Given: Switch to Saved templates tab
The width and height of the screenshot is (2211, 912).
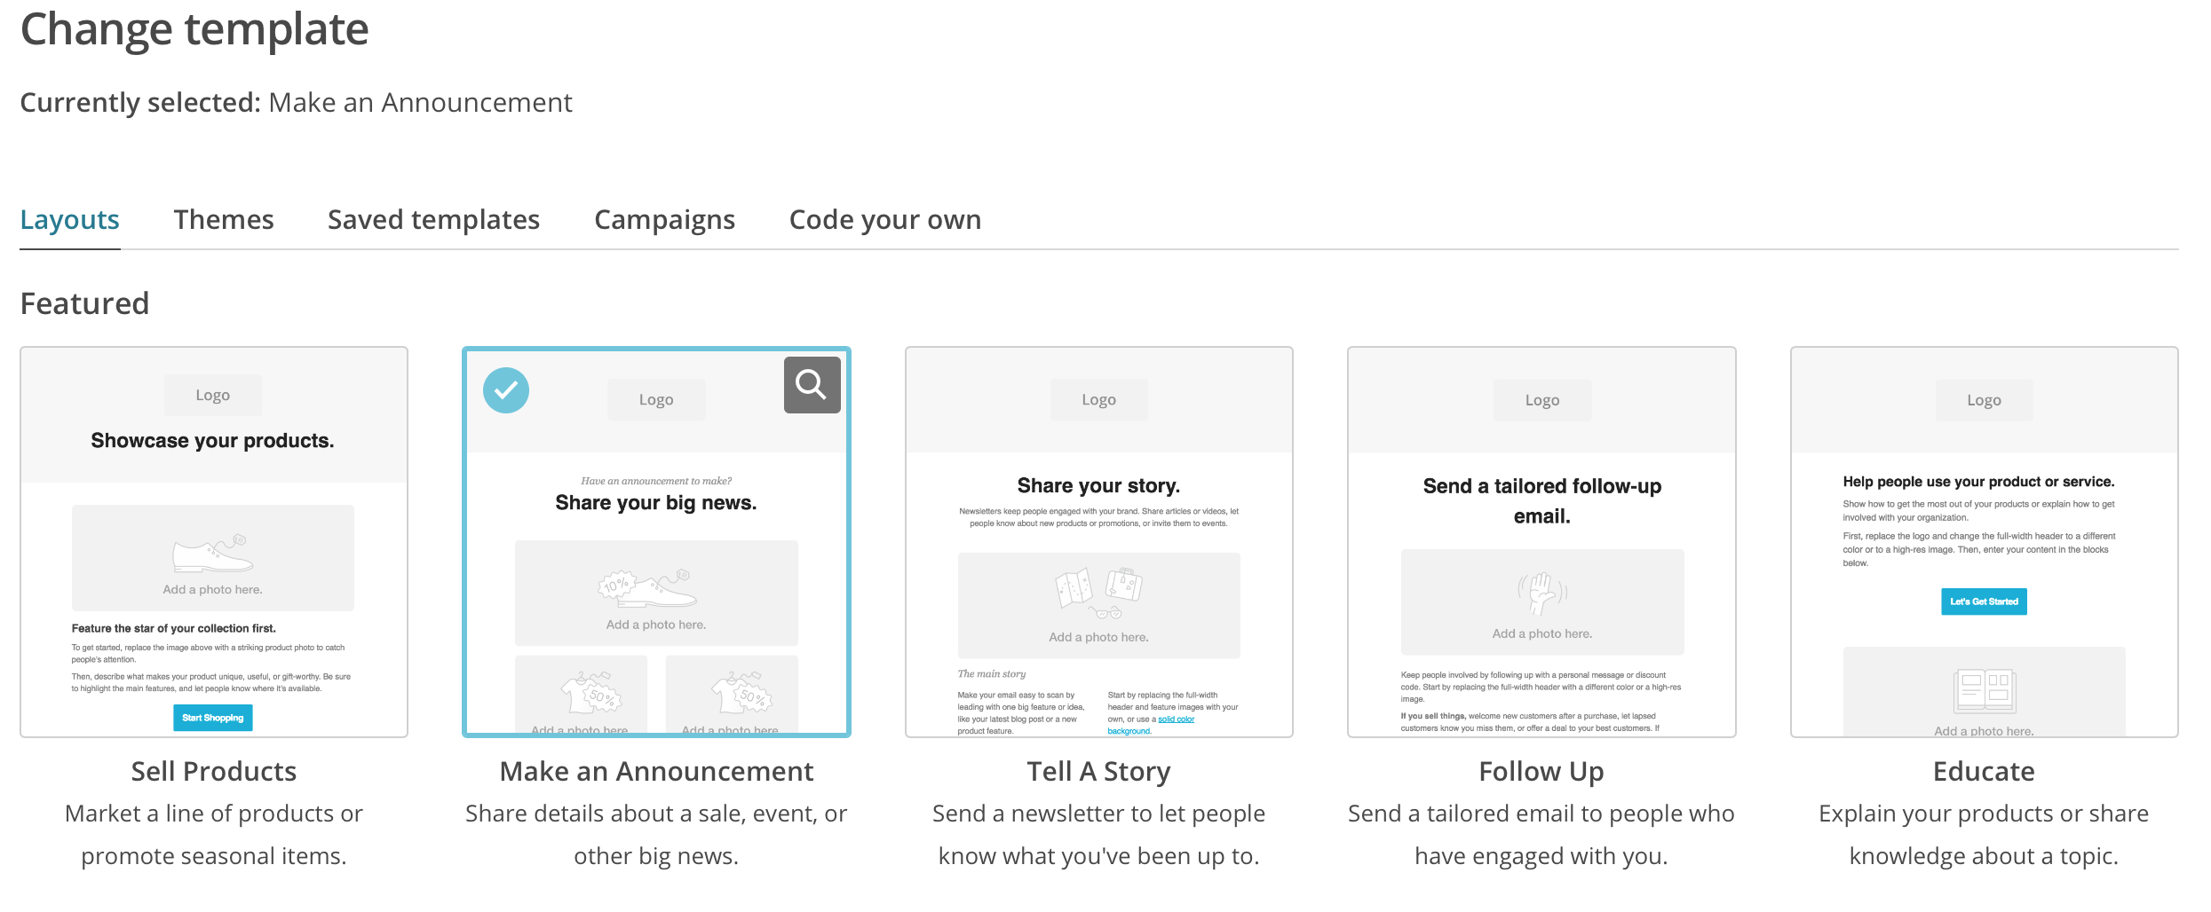Looking at the screenshot, I should pyautogui.click(x=433, y=220).
